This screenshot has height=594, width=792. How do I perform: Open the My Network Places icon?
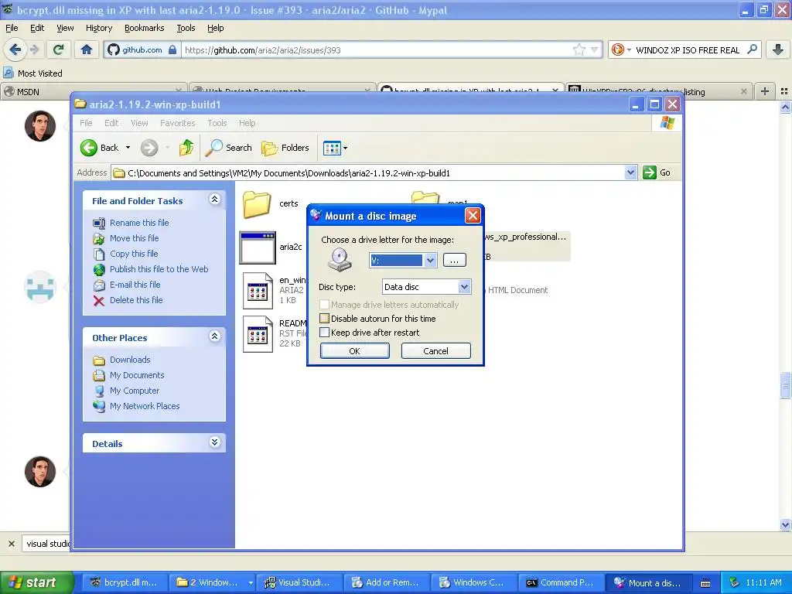[99, 406]
